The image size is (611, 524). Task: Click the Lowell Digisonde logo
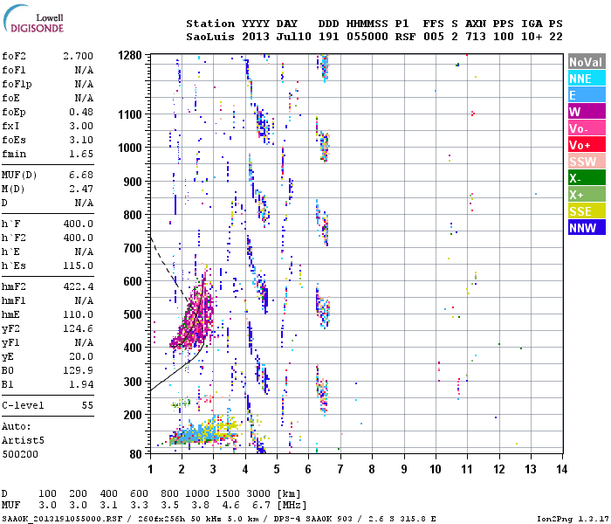pos(33,19)
